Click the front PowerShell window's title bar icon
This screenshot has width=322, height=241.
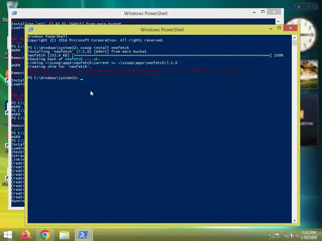(x=31, y=29)
